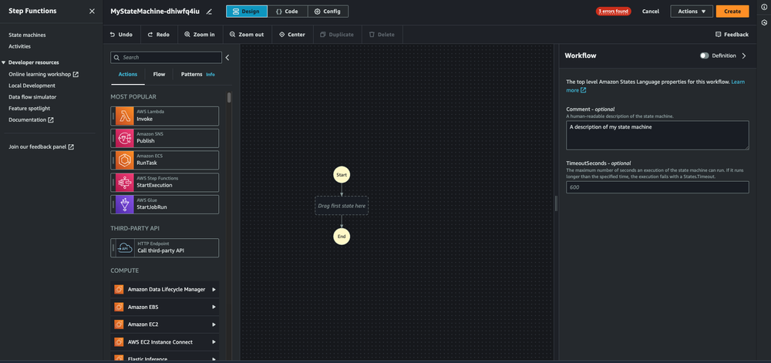This screenshot has width=771, height=363.
Task: Switch to Design mode
Action: pos(247,12)
